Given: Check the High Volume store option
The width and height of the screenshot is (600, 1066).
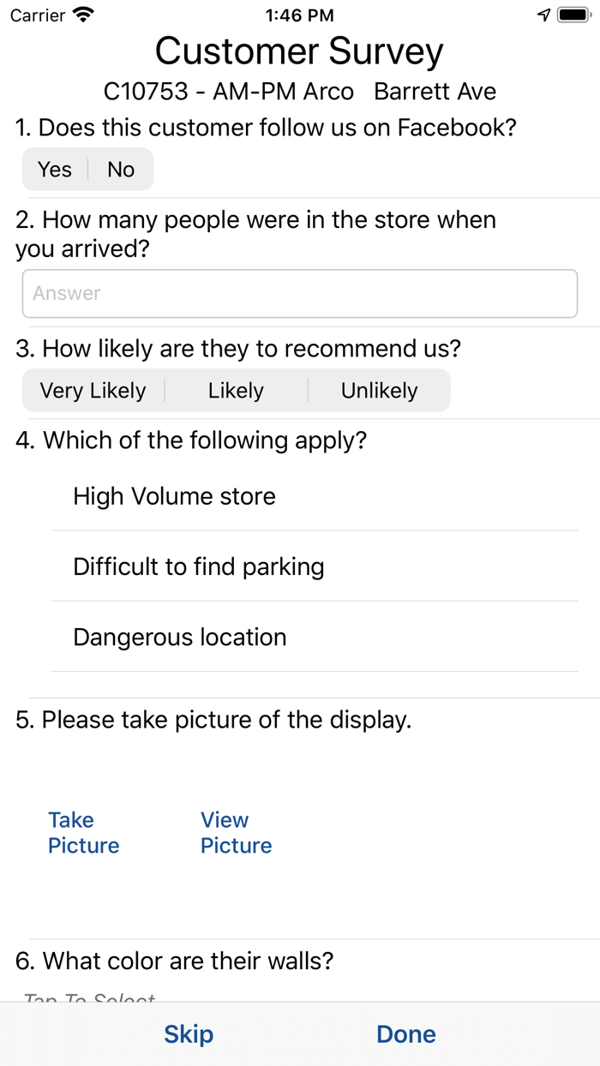Looking at the screenshot, I should tap(175, 496).
